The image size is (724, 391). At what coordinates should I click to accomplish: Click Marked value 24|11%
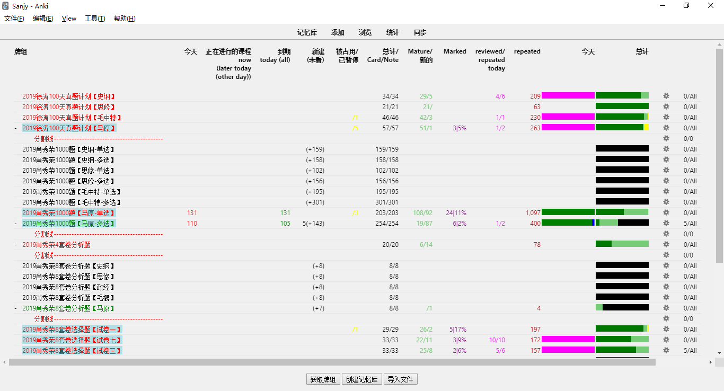456,213
